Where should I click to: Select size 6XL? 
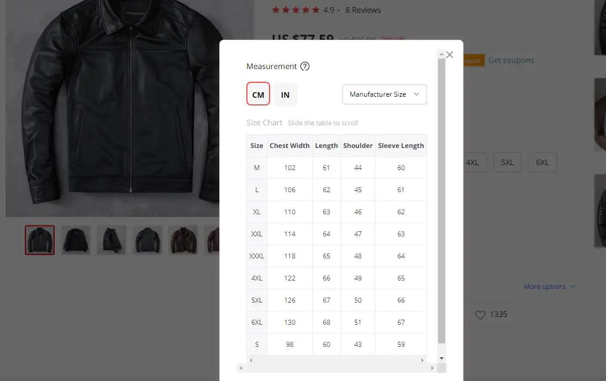(542, 162)
